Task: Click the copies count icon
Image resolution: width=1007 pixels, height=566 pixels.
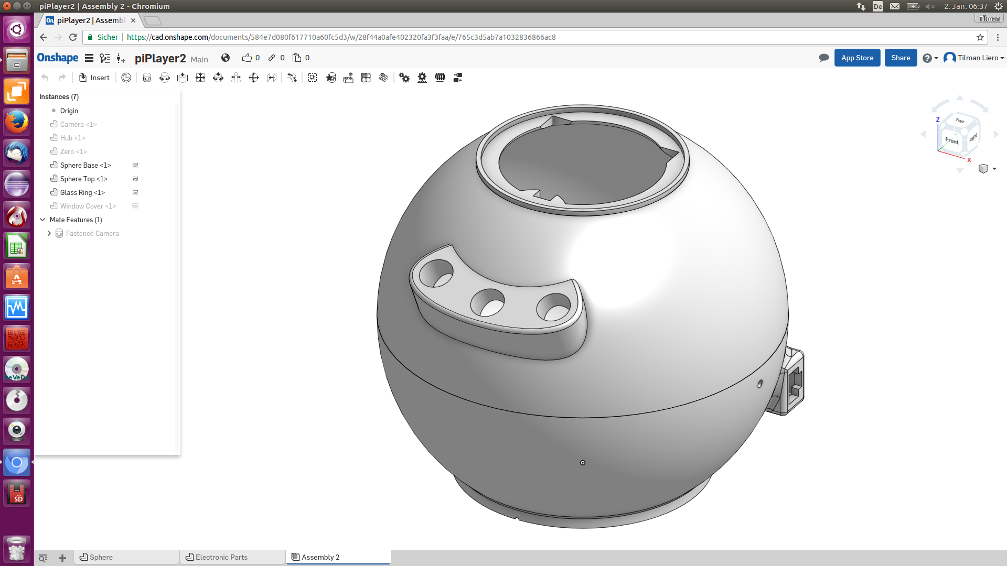Action: [297, 58]
